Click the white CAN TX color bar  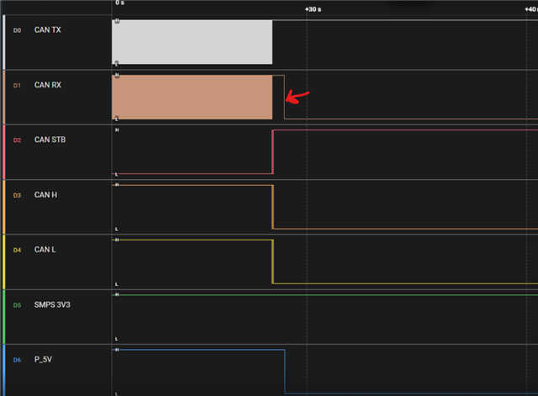point(3,42)
